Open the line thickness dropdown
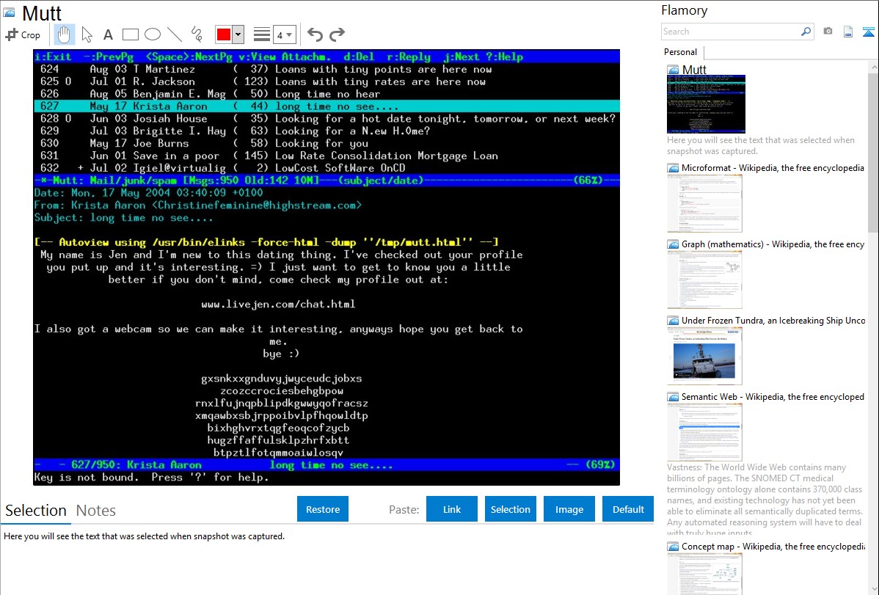 pyautogui.click(x=284, y=34)
